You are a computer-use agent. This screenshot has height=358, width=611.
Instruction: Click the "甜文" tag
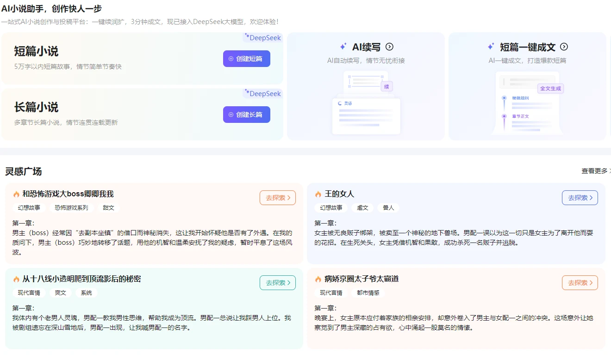108,208
